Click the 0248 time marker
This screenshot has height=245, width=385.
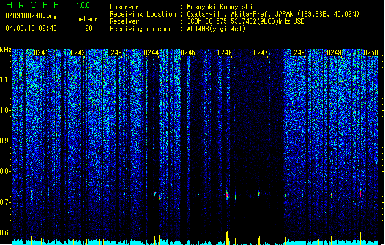coord(297,53)
